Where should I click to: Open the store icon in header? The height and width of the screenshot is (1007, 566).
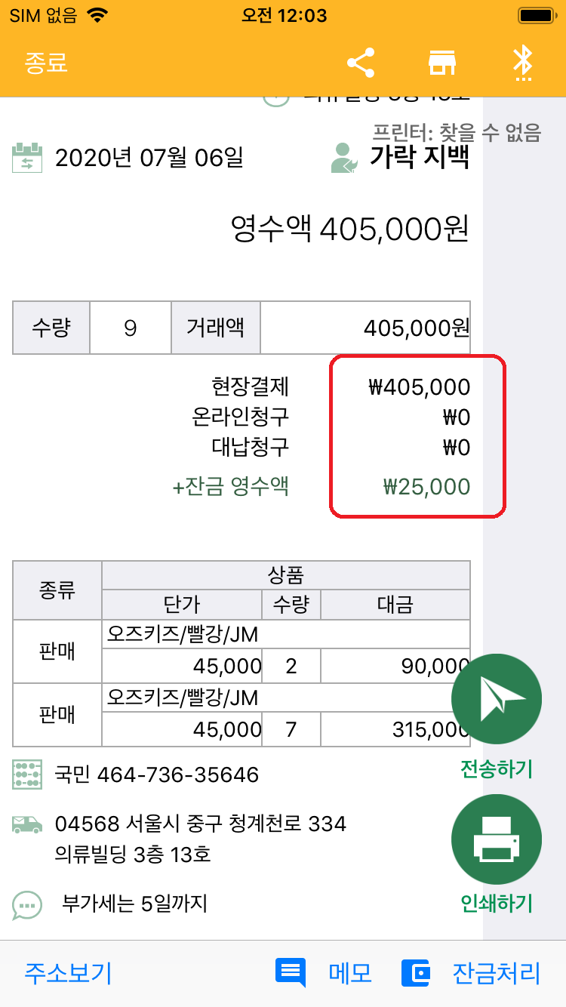(442, 63)
